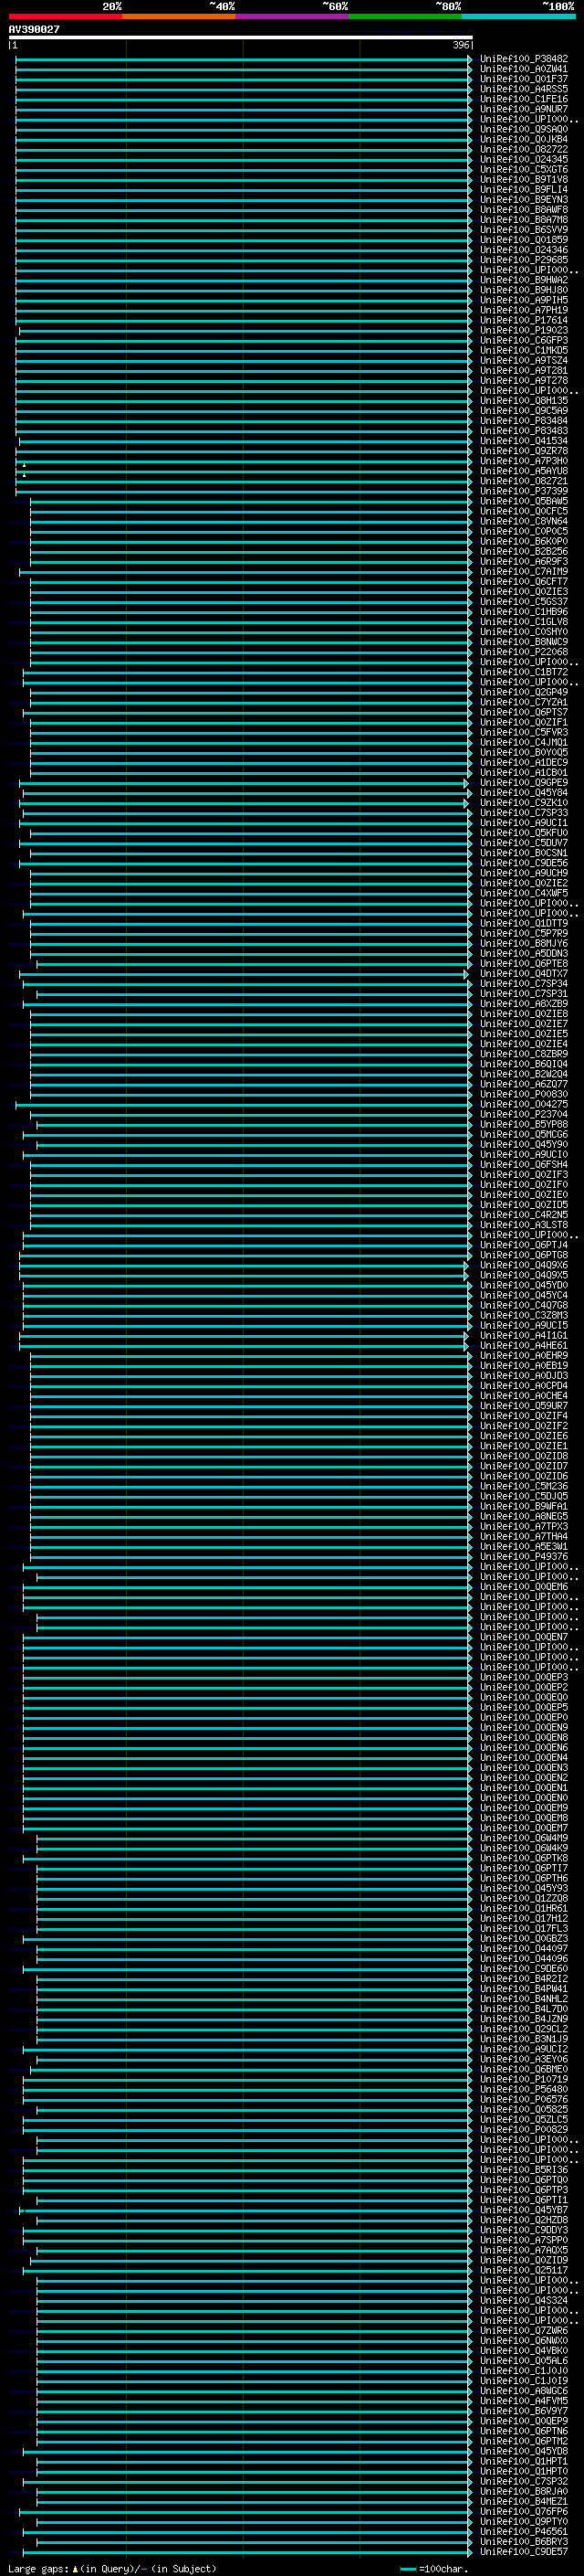Select the label UniRef100_Q6FSH4

coord(524,1164)
